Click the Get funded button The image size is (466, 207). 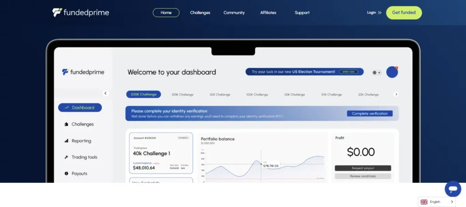pyautogui.click(x=404, y=13)
